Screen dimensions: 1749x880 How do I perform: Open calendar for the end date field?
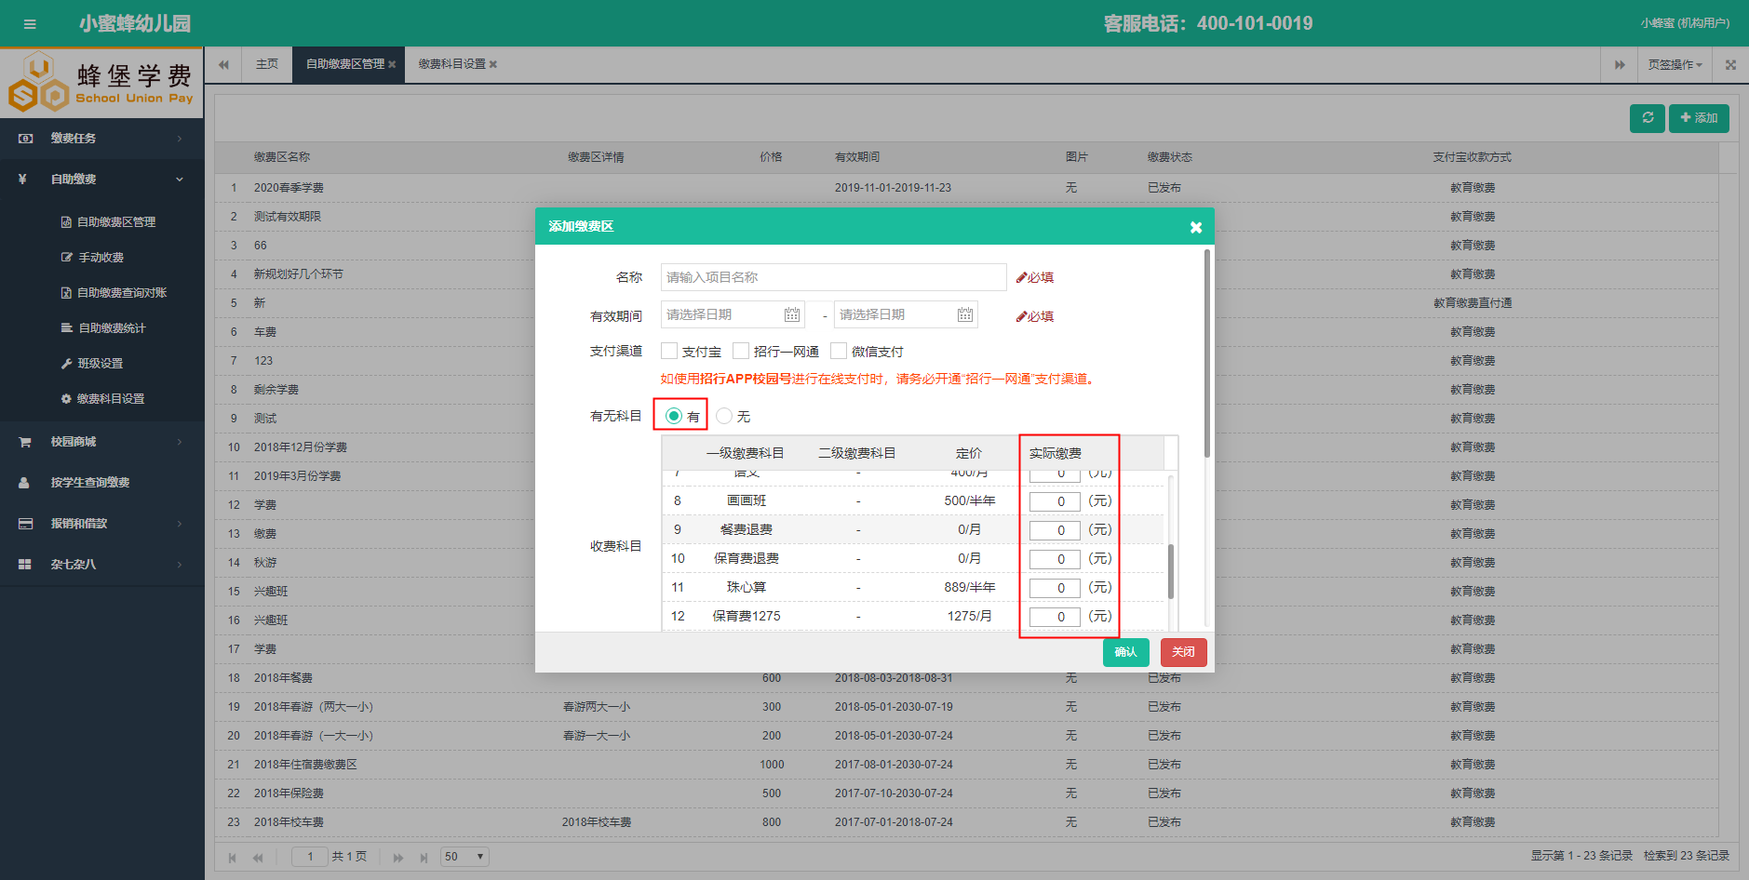click(x=965, y=315)
